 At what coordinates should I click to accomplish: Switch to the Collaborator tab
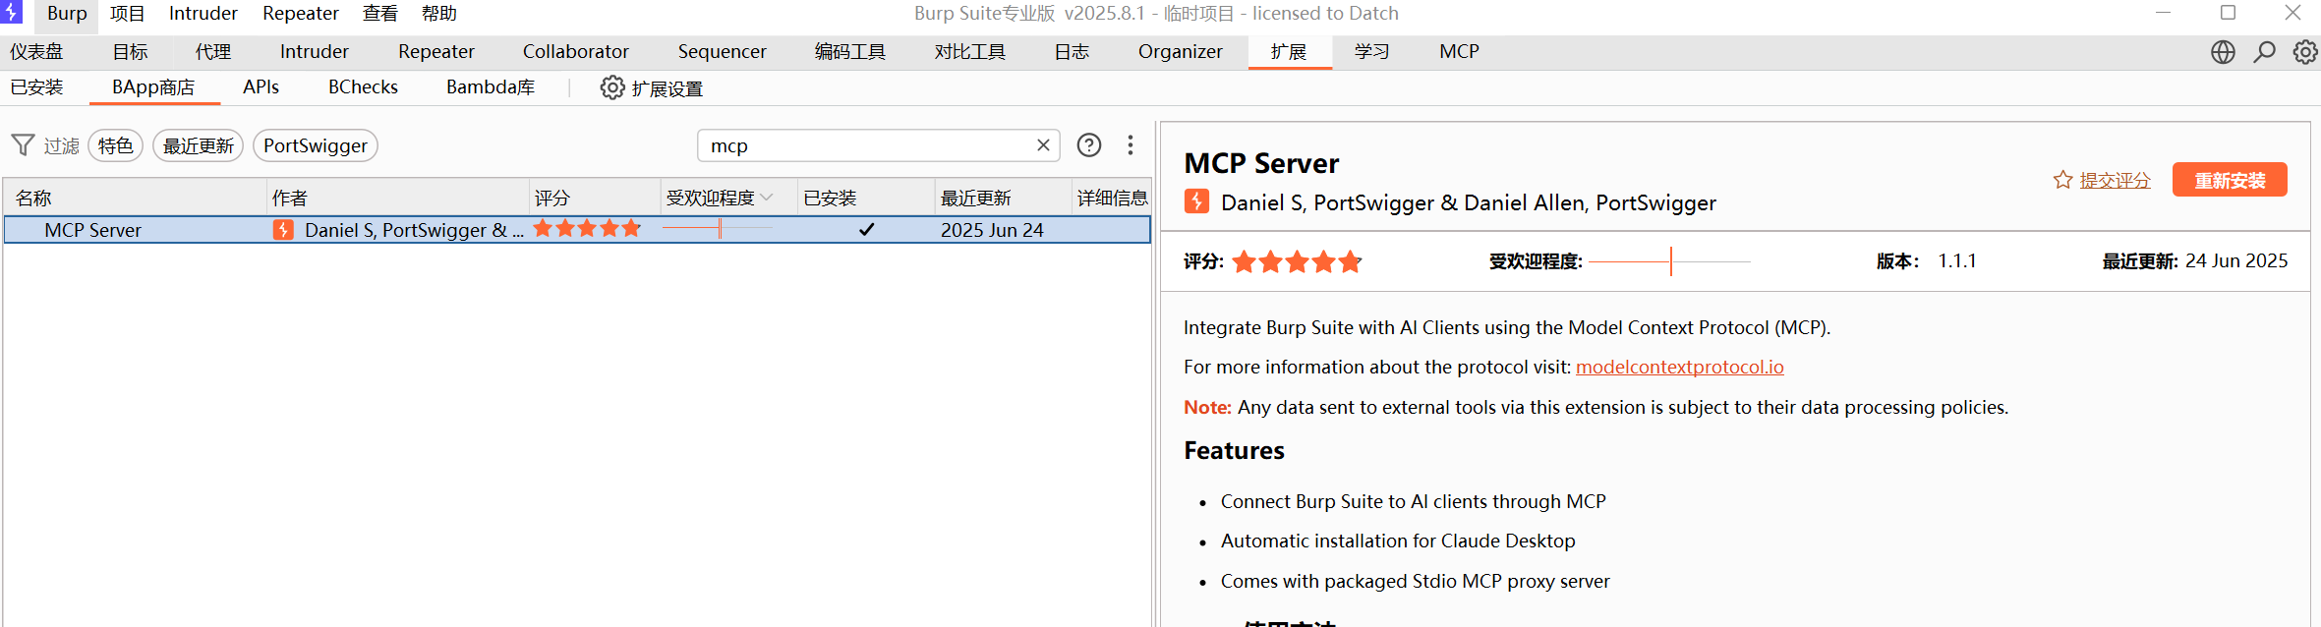576,52
